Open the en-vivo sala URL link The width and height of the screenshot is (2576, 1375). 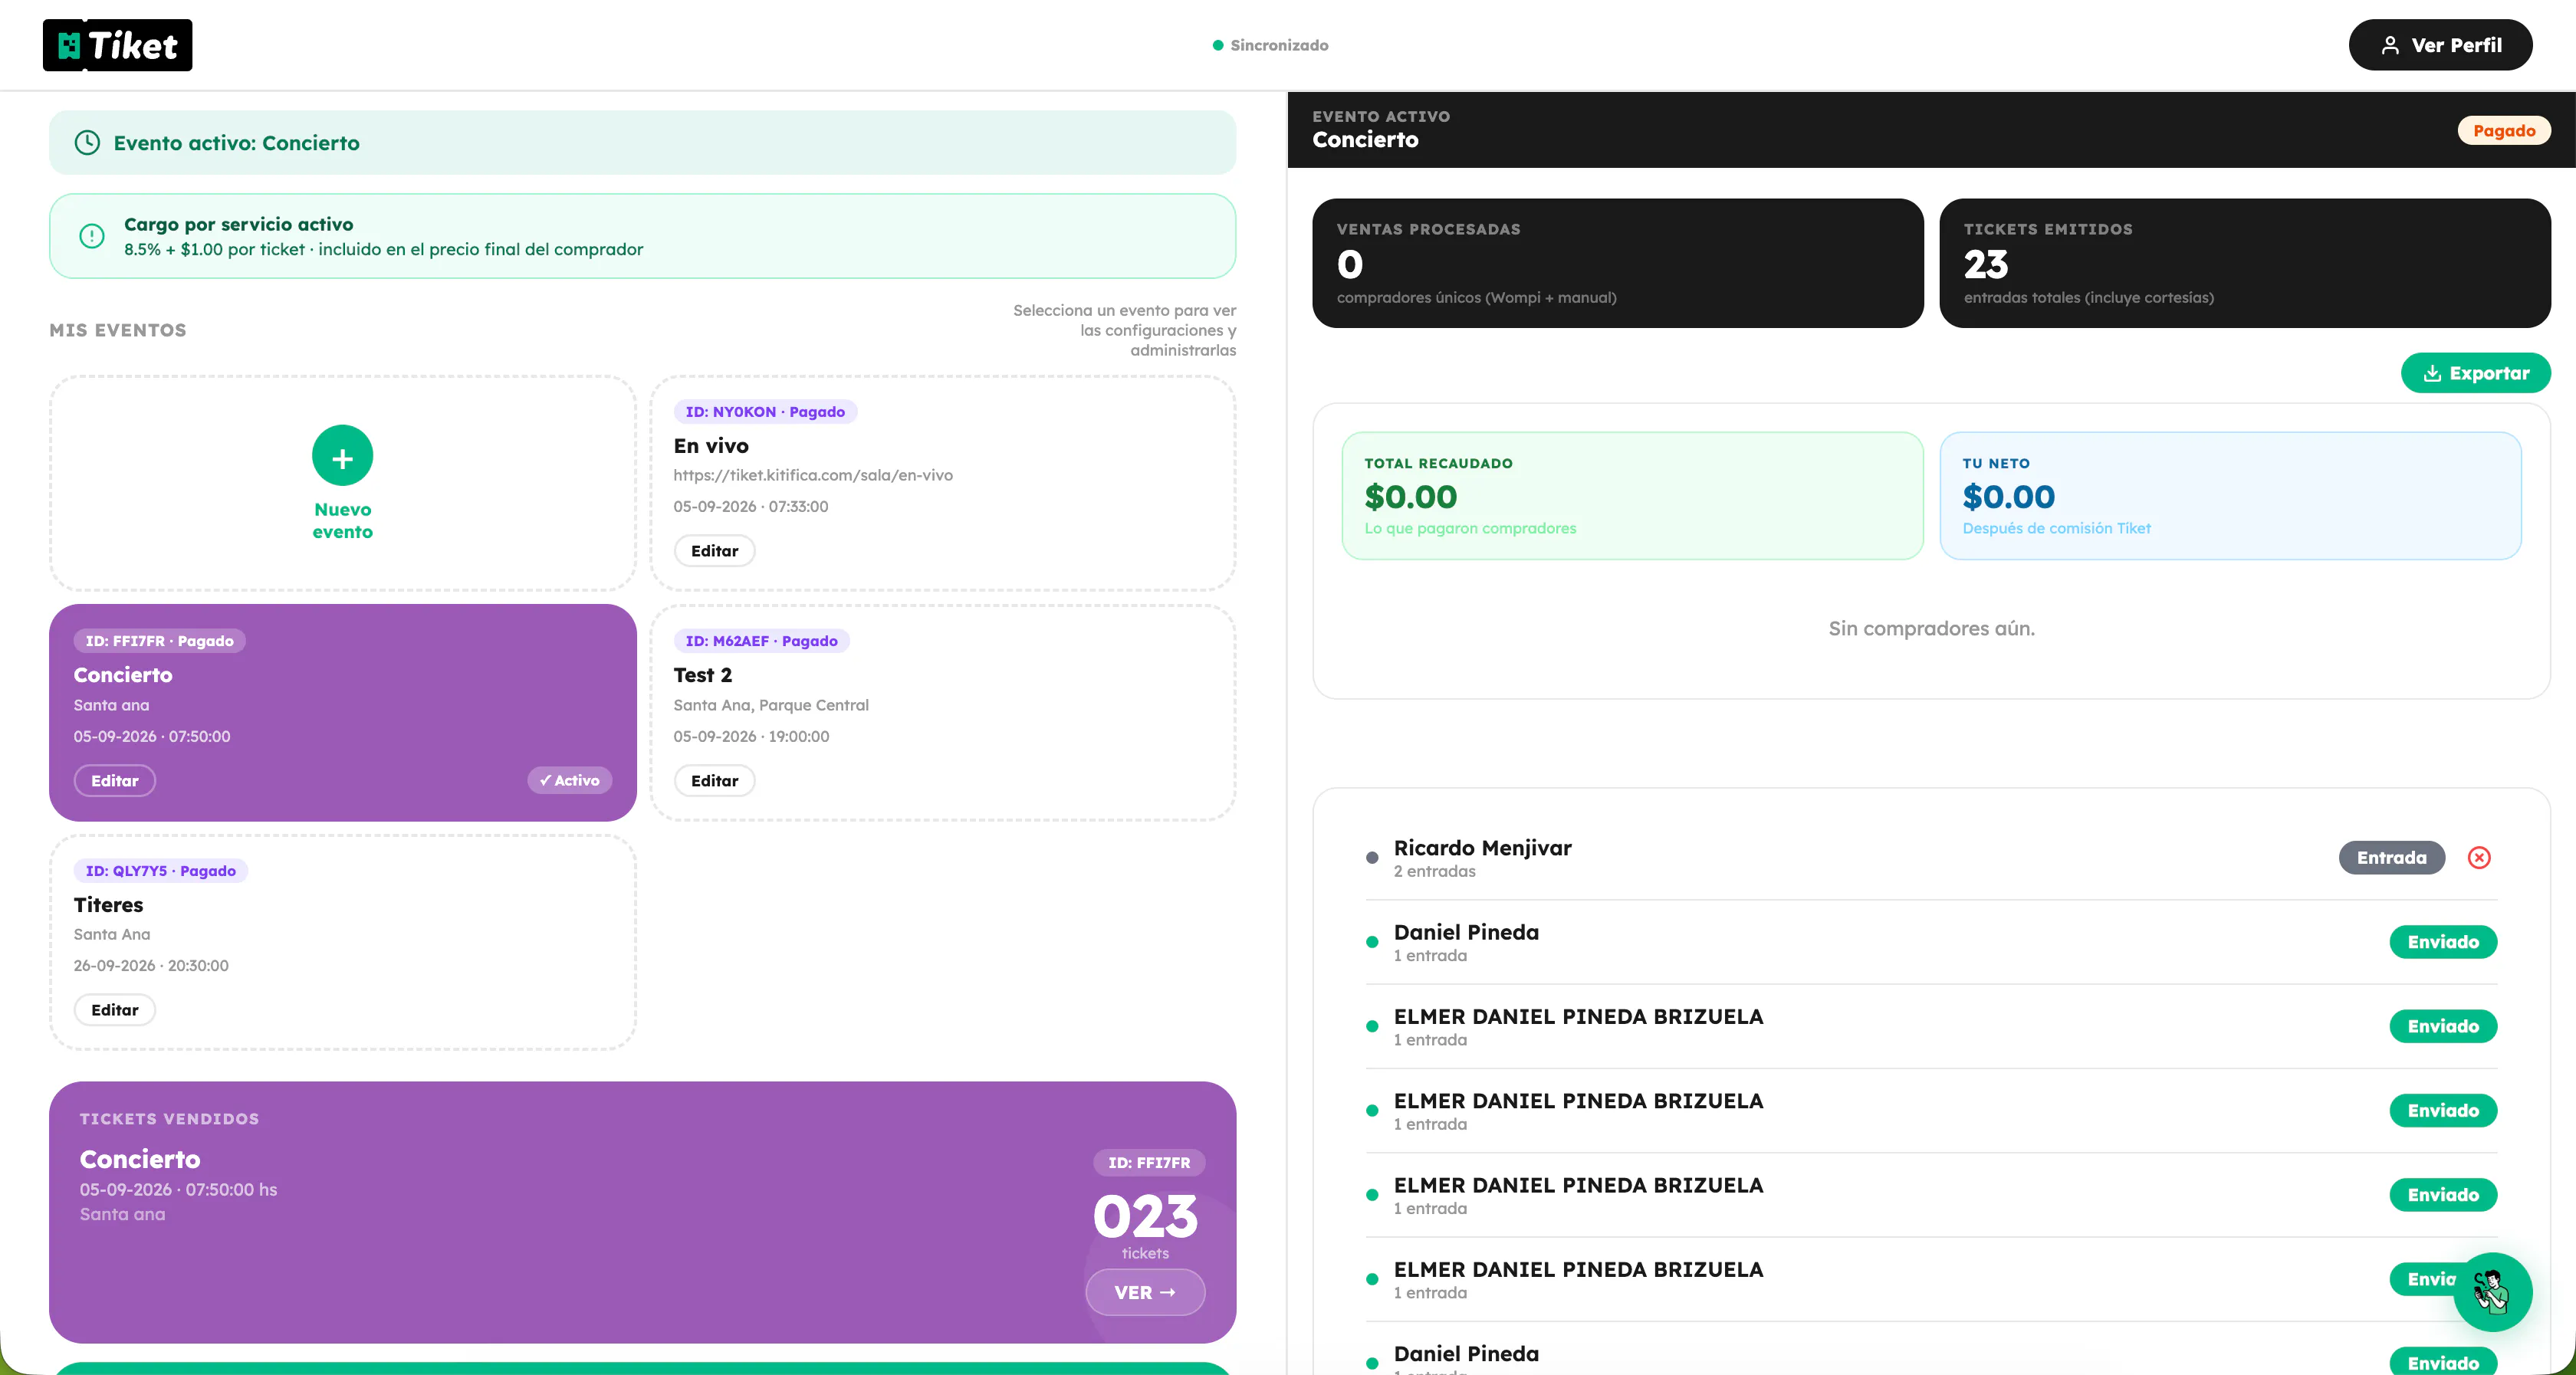tap(813, 475)
